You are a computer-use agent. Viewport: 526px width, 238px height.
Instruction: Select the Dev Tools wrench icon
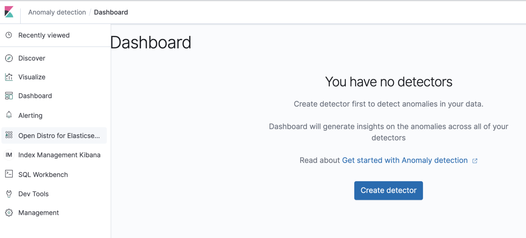coord(8,194)
